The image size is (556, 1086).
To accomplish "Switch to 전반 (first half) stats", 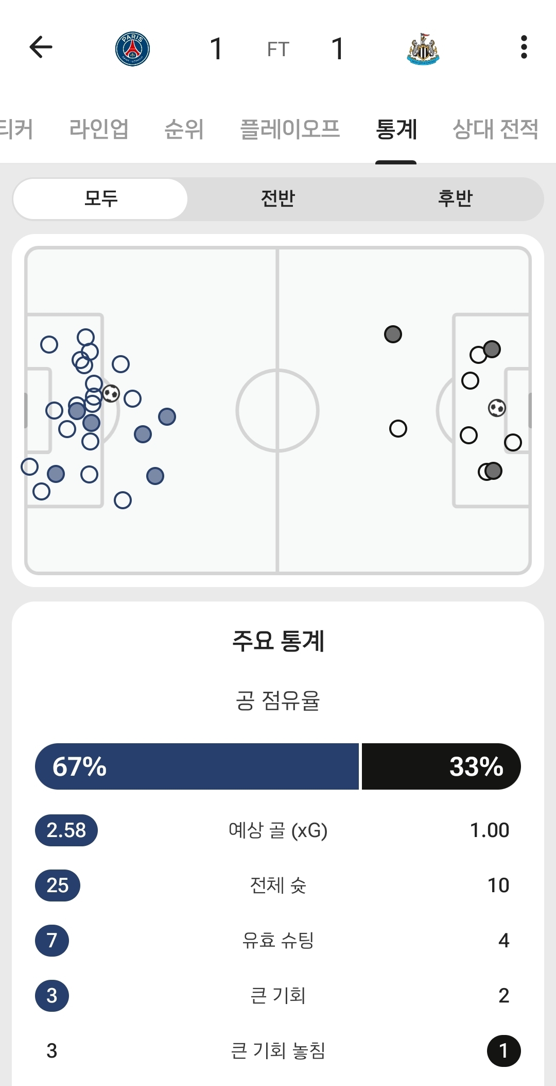I will (278, 198).
